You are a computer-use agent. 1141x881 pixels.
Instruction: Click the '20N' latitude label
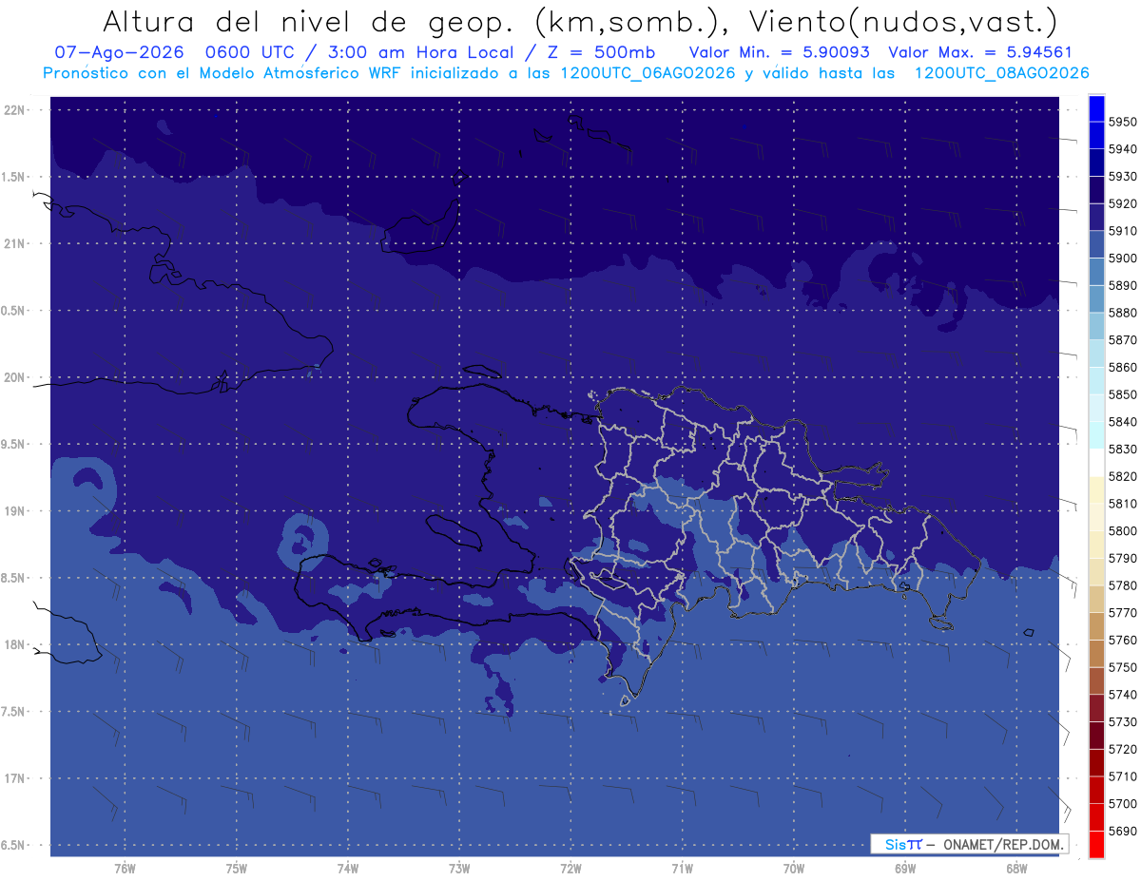coord(16,377)
